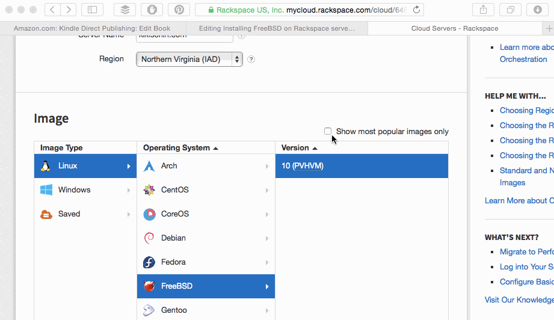Viewport: 554px width, 320px height.
Task: Expand the Fedora row arrow
Action: click(x=267, y=262)
